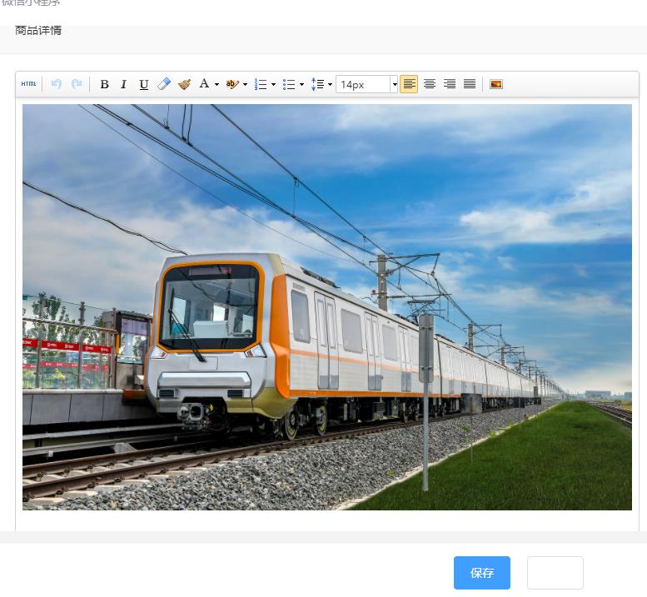Click the blue 保存 button
This screenshot has height=597, width=647.
(x=482, y=573)
